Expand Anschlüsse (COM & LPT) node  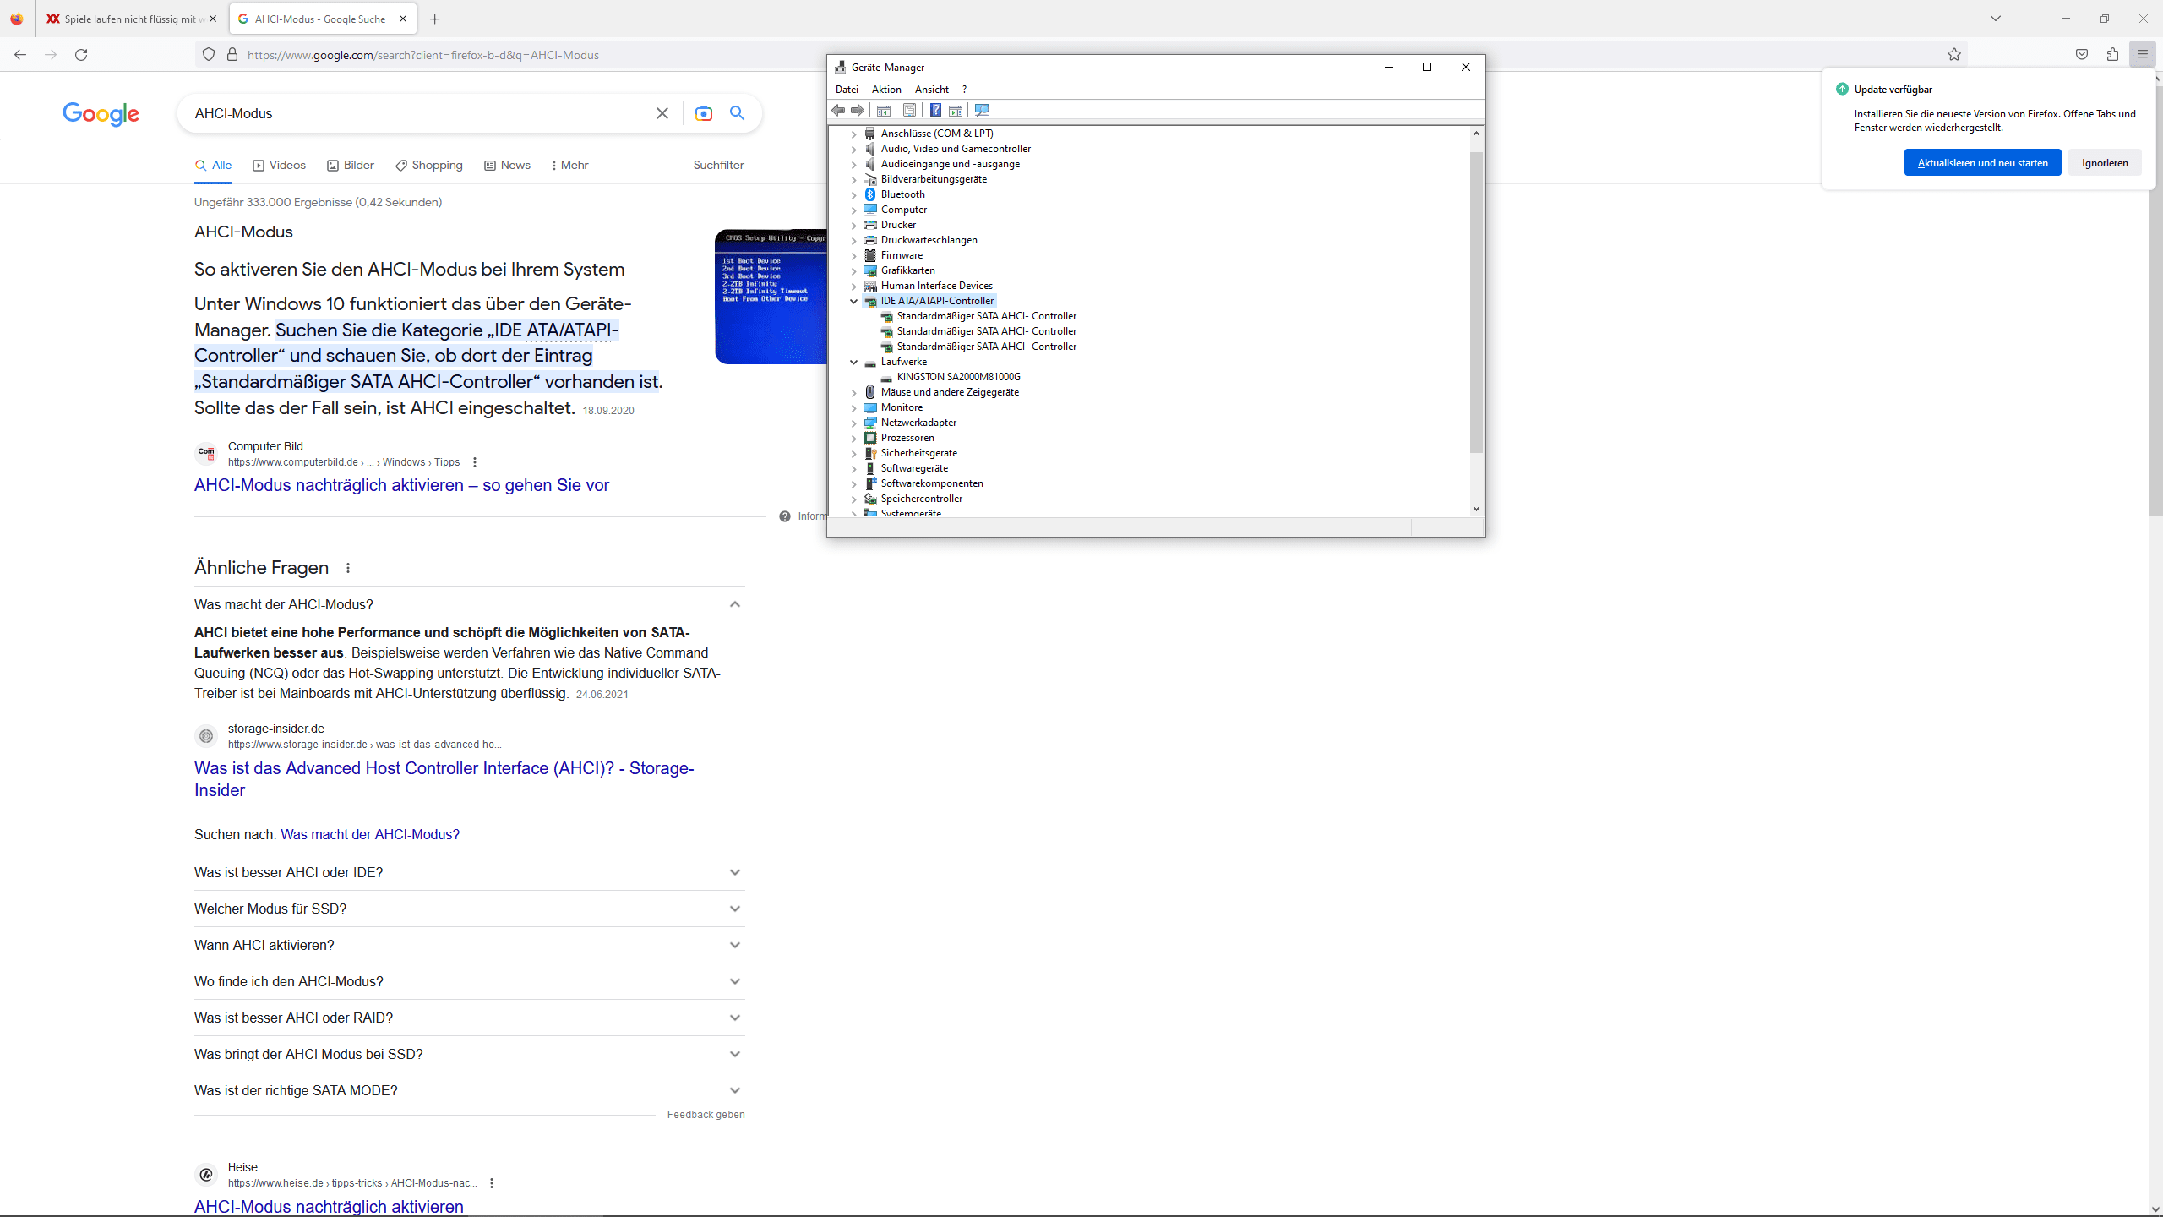click(x=853, y=134)
